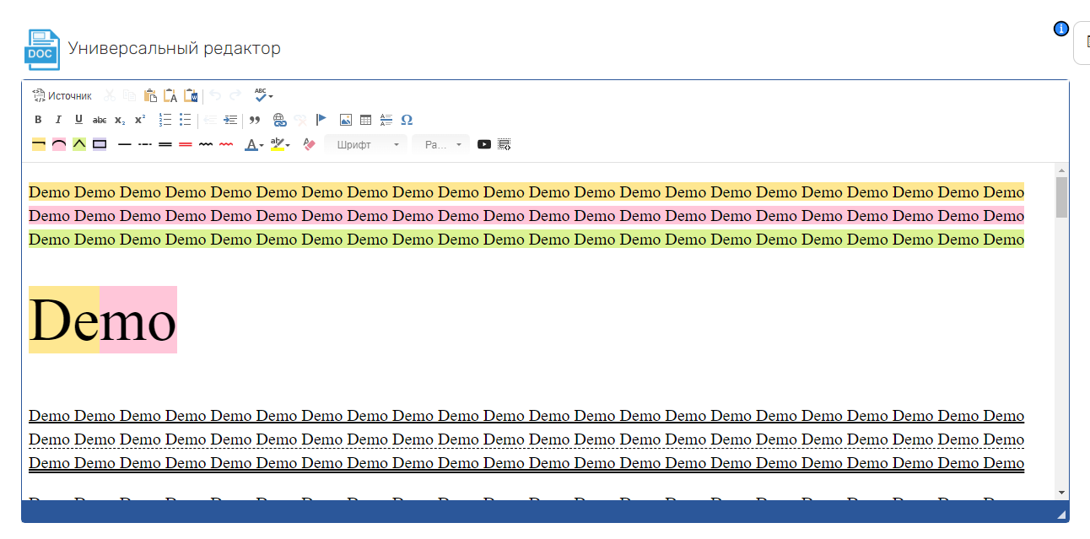Image resolution: width=1090 pixels, height=539 pixels.
Task: Click the Paste clipboard icon
Action: click(150, 95)
